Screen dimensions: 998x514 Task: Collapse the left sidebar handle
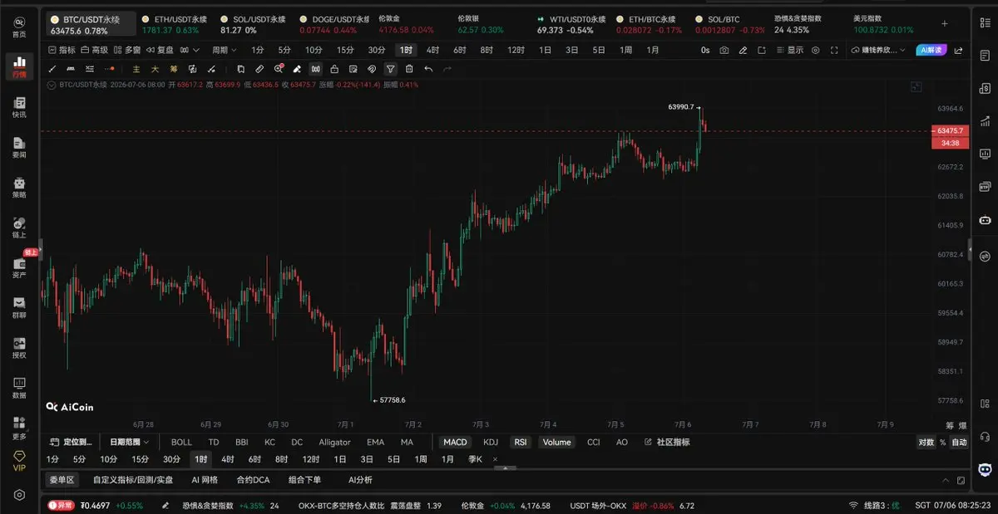(40, 249)
